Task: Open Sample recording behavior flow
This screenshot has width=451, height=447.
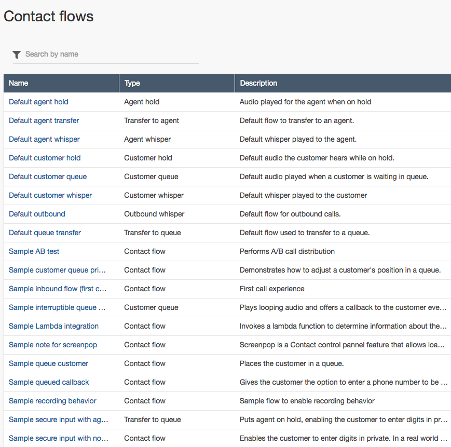Action: (x=52, y=401)
